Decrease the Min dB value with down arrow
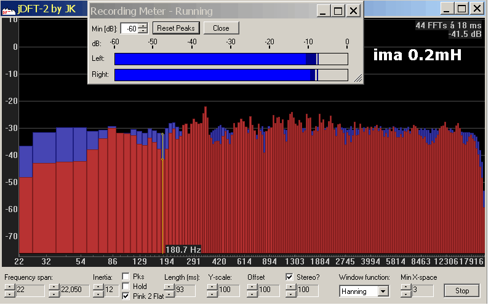Screen dimensions: 499x305 coord(143,31)
